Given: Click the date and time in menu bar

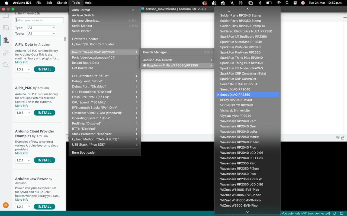Looking at the screenshot, I should coord(326,3).
